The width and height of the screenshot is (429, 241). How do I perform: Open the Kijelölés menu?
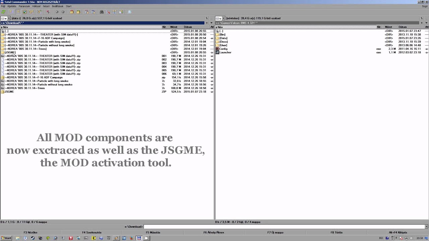12,6
